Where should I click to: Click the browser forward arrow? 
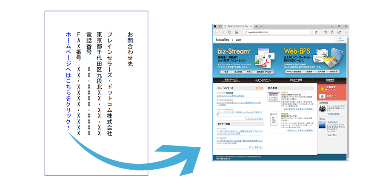222,32
